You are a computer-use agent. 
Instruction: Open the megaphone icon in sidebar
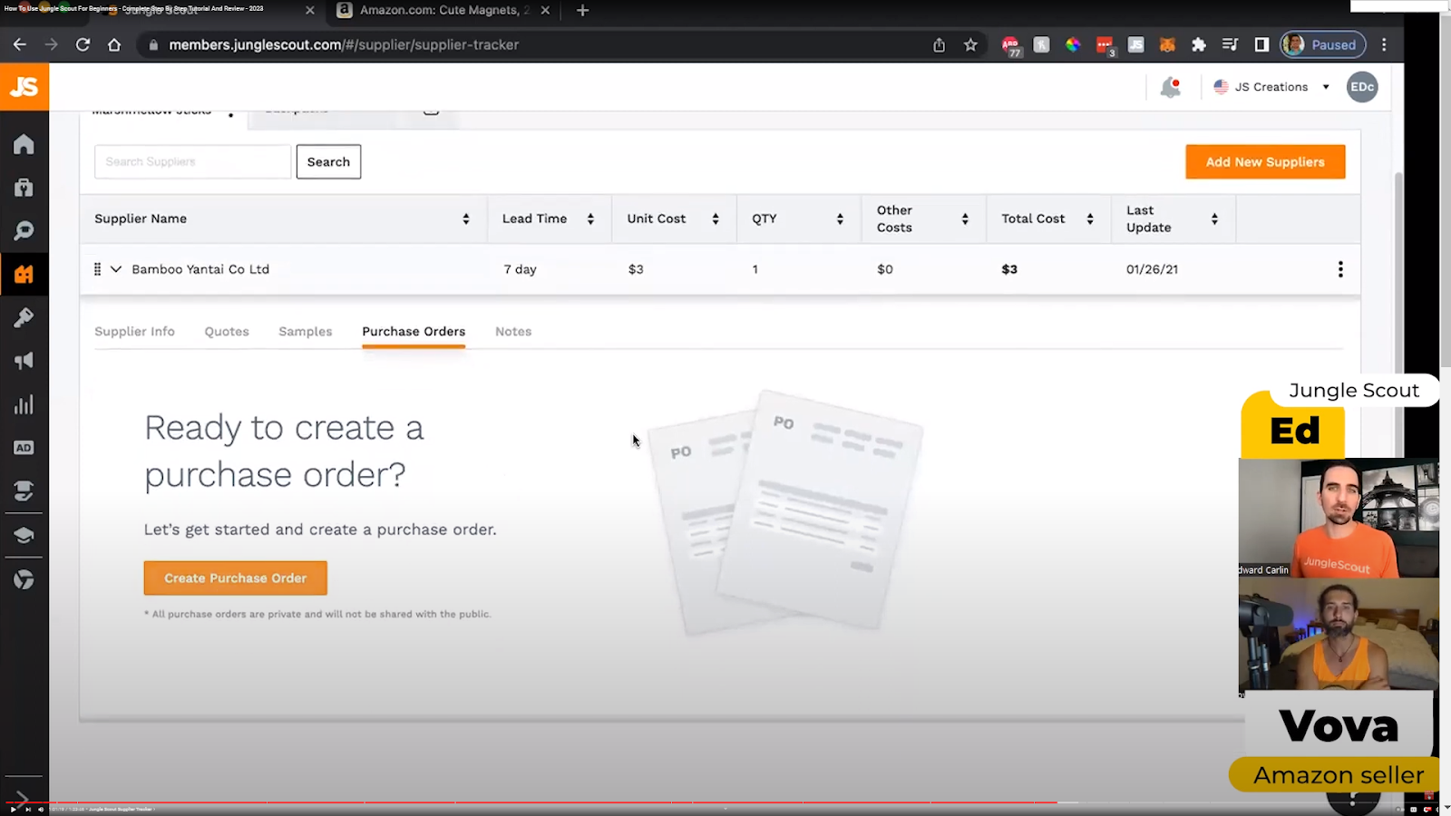[24, 361]
